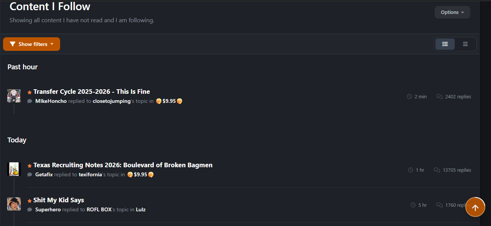Image resolution: width=491 pixels, height=226 pixels.
Task: Click the Shit My Kid Says poster avatar
Action: 14,204
